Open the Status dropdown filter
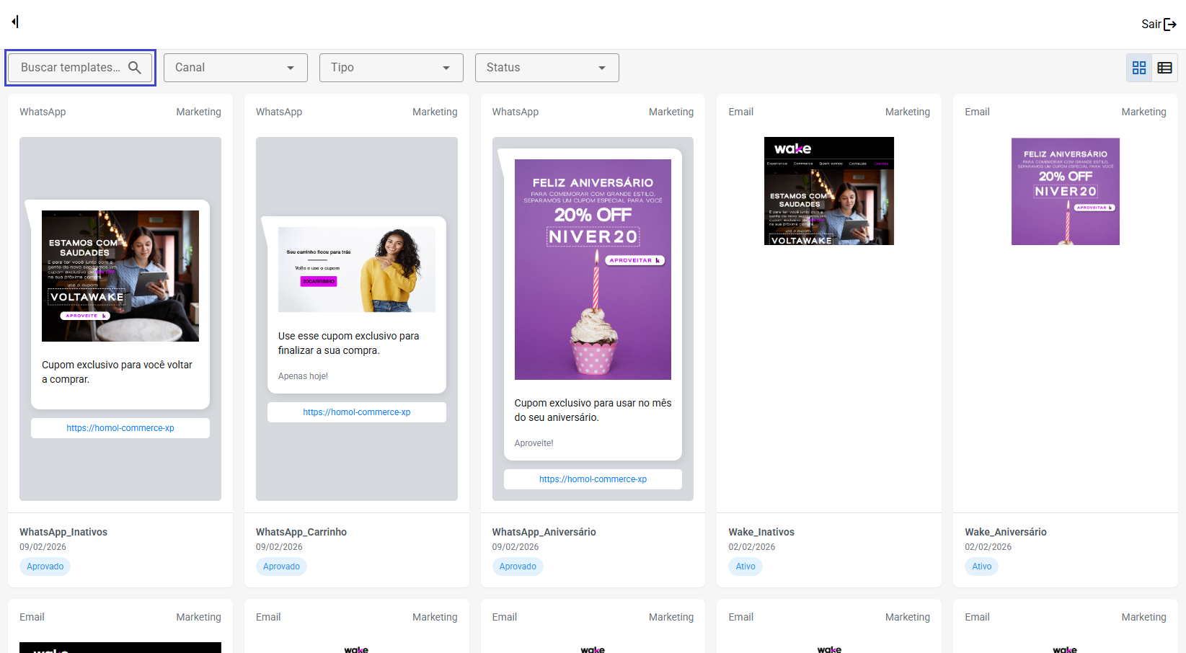This screenshot has width=1186, height=653. 546,68
